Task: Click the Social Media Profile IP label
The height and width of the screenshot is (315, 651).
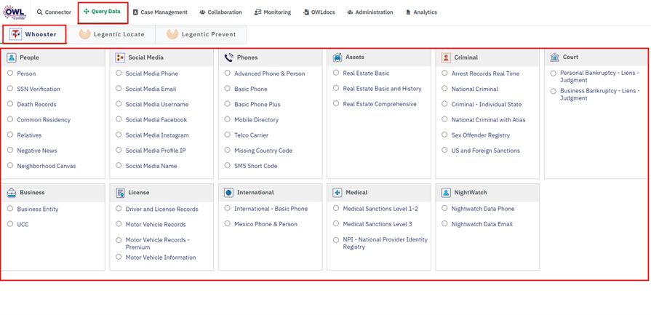Action: (156, 151)
